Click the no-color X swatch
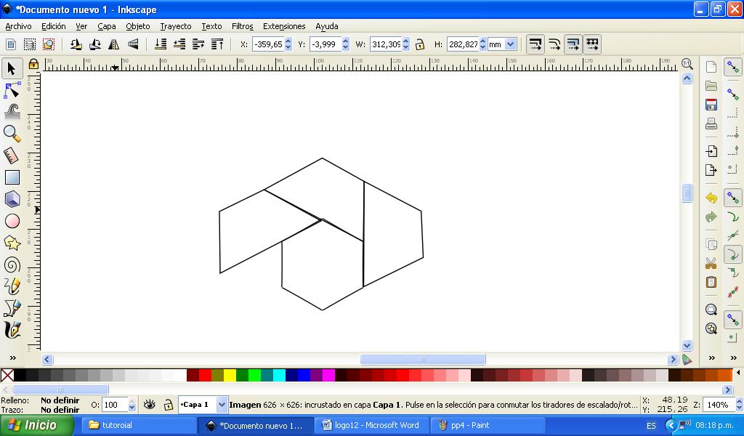Viewport: 744px width, 436px height. point(7,375)
